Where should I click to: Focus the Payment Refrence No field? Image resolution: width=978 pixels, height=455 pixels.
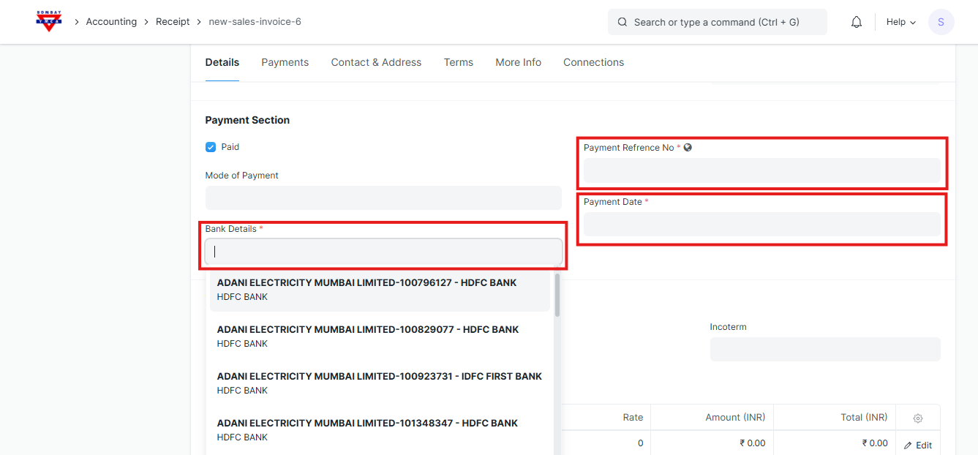click(x=761, y=170)
